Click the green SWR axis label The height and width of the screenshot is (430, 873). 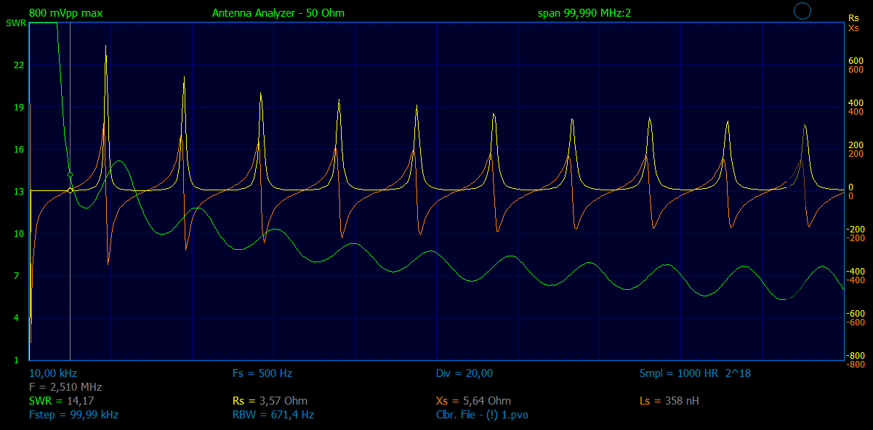(15, 23)
